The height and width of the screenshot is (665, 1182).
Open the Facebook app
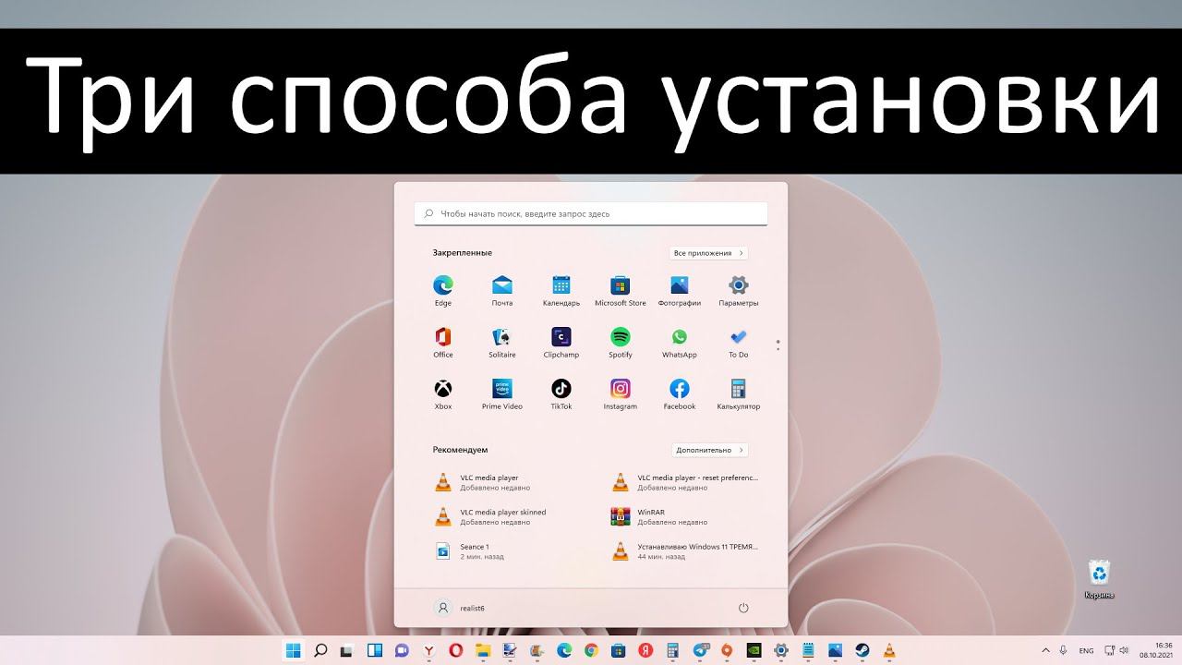(680, 394)
